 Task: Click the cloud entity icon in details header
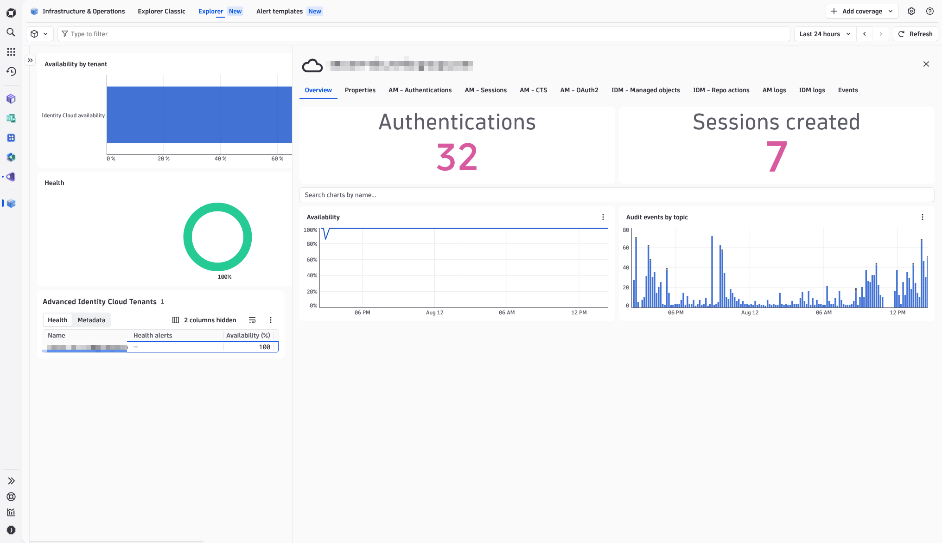[x=312, y=66]
